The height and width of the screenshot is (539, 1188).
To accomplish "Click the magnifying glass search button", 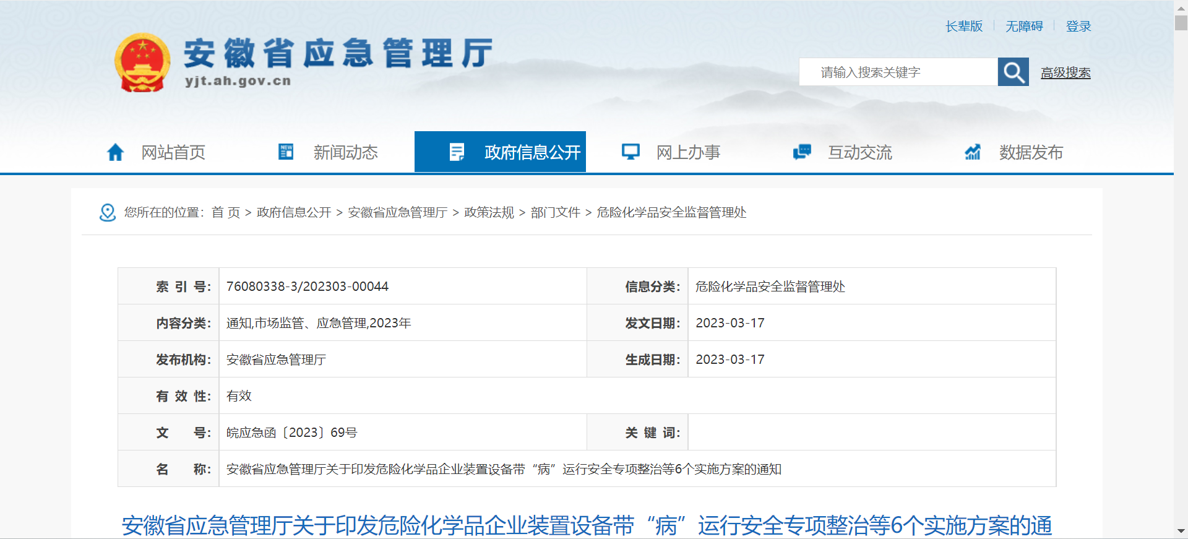I will [1013, 72].
